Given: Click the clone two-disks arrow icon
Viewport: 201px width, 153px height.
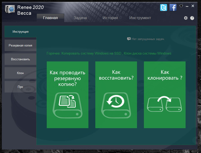Looking at the screenshot, I should coord(164,103).
